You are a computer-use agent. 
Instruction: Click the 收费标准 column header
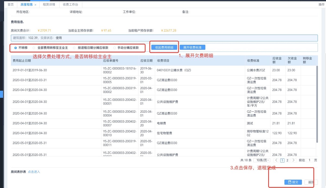(x=258, y=61)
